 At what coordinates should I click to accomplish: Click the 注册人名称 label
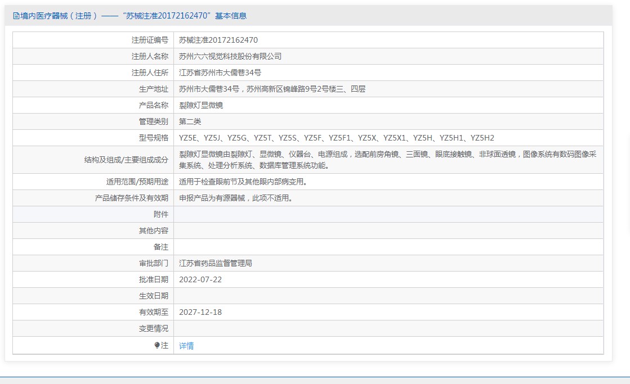pyautogui.click(x=150, y=56)
